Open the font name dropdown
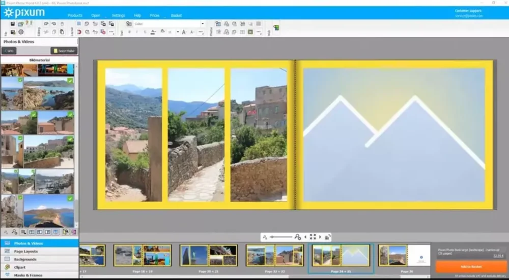The height and width of the screenshot is (280, 509). [202, 24]
